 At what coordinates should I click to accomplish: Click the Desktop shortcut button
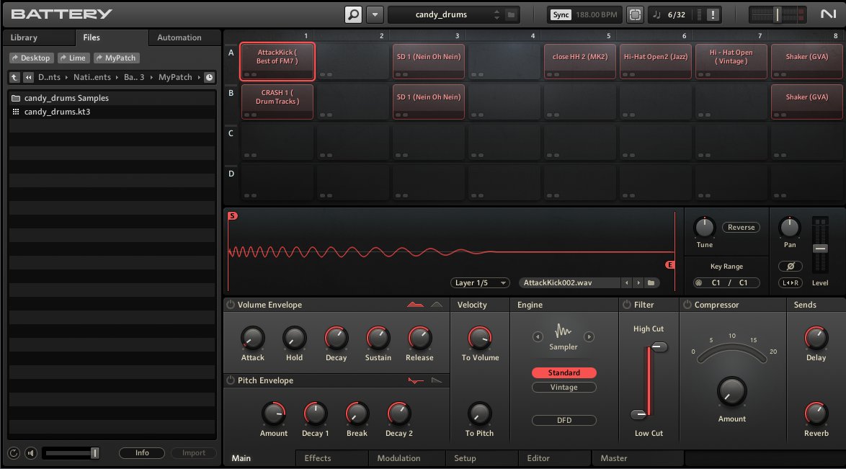(31, 58)
